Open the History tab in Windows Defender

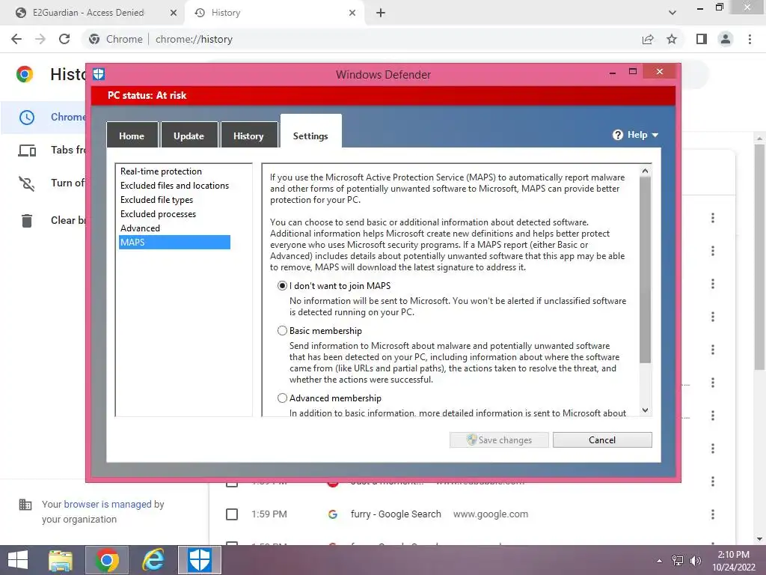248,136
